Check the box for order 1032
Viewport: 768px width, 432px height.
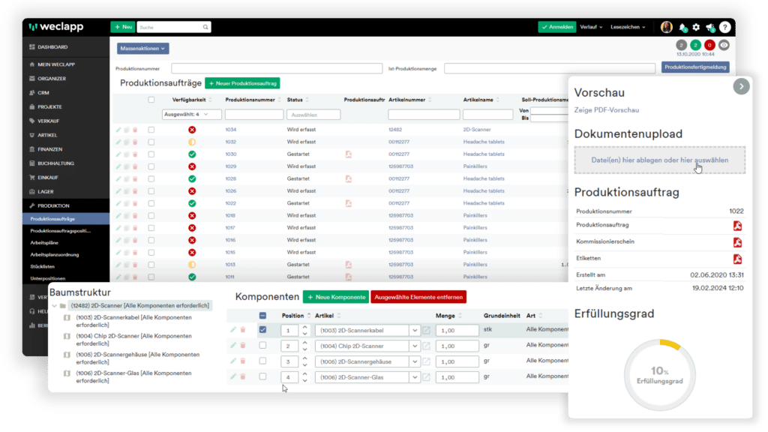click(x=151, y=142)
